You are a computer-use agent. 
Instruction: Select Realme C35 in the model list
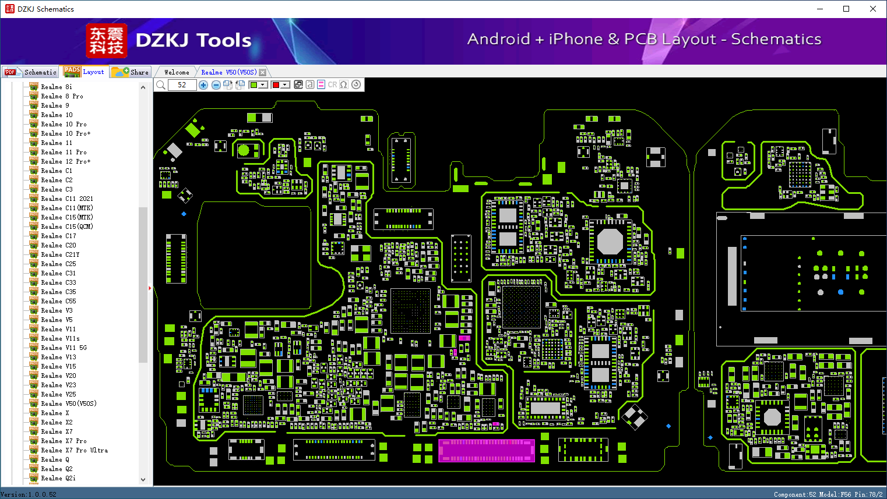coord(58,292)
